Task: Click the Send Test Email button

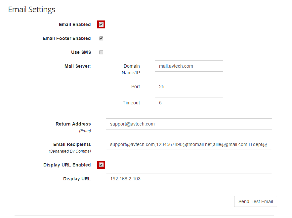Action: (255, 201)
